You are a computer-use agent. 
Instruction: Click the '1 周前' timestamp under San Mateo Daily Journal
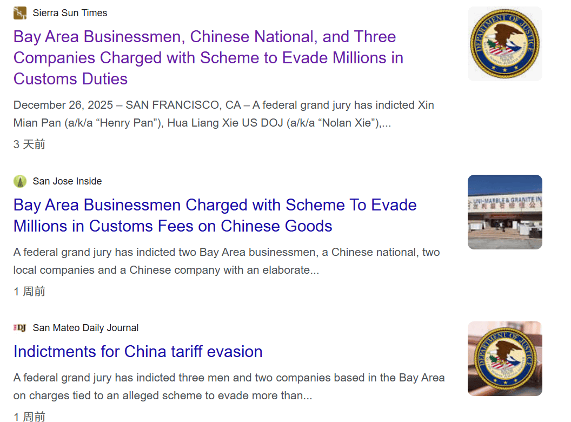click(x=29, y=417)
